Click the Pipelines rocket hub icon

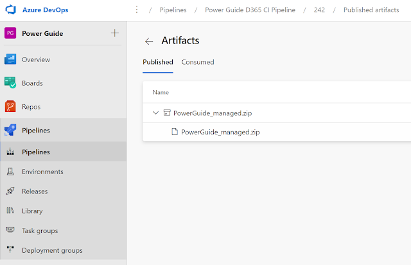click(10, 130)
